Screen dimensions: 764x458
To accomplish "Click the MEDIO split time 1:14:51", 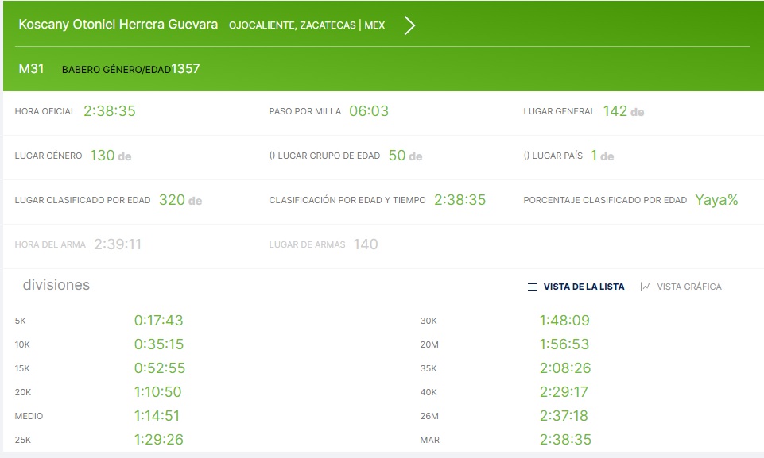I will click(158, 416).
